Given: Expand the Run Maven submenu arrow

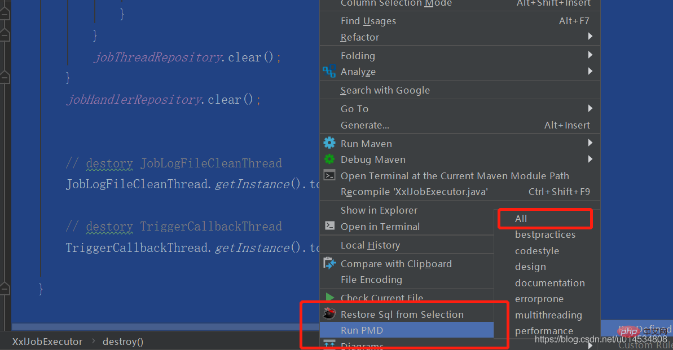Looking at the screenshot, I should click(590, 143).
